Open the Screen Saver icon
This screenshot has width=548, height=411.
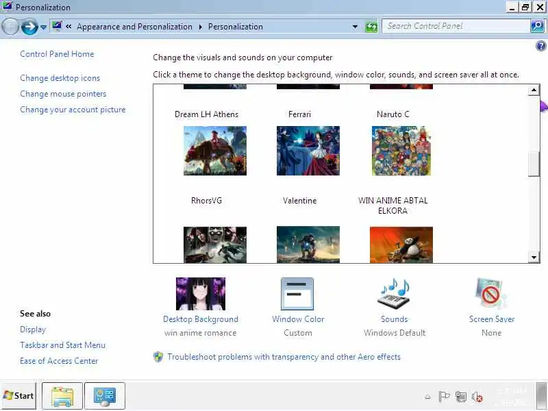click(x=491, y=294)
